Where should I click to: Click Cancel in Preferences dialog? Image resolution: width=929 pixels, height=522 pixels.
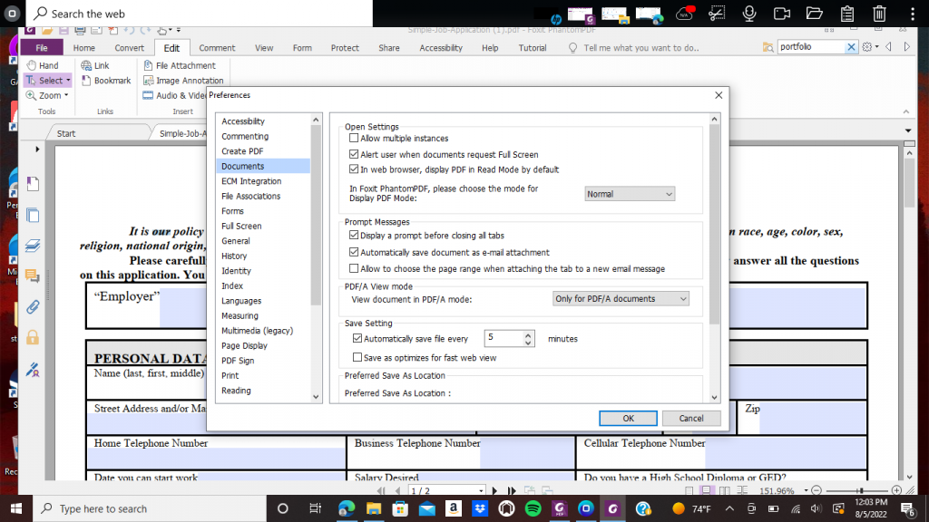click(x=690, y=418)
